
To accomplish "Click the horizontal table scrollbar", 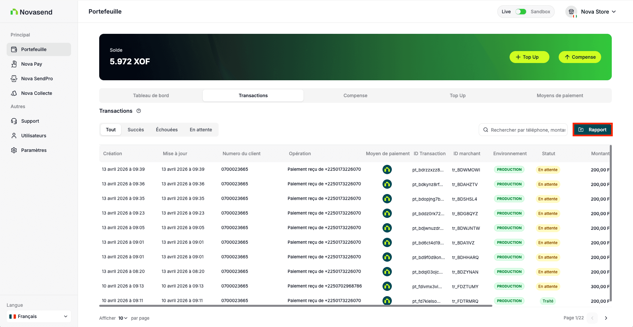I will pos(296,306).
